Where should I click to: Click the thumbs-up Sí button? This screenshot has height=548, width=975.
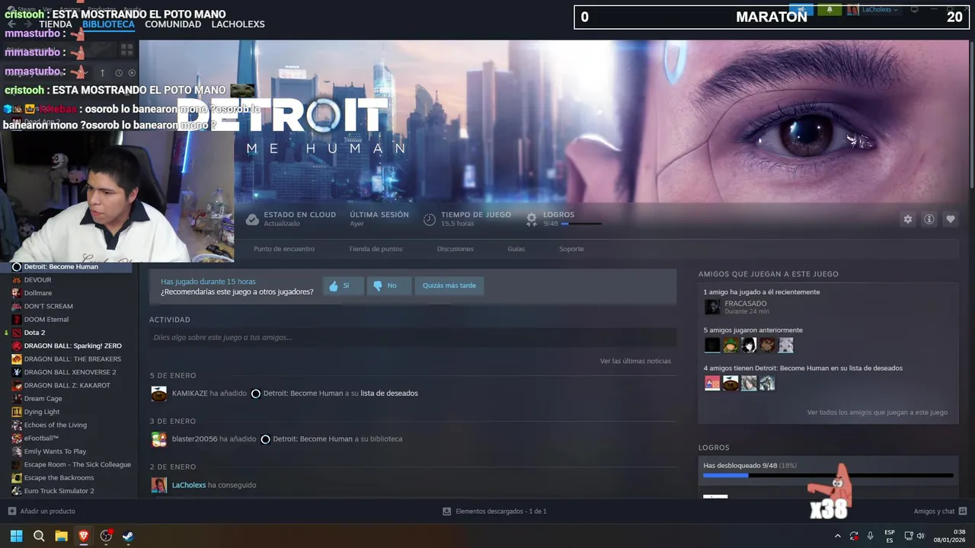point(342,285)
